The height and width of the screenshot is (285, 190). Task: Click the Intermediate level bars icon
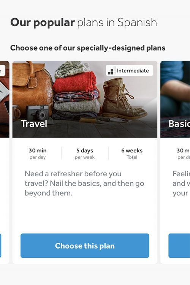(x=111, y=71)
